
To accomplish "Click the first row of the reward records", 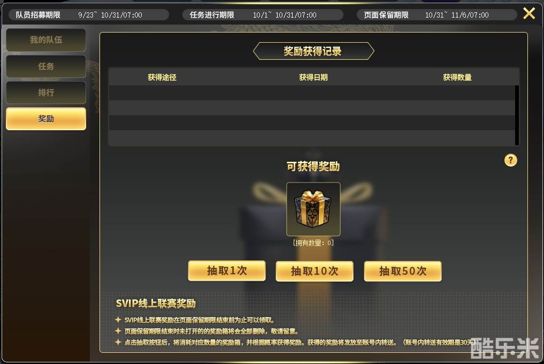I will click(x=311, y=93).
